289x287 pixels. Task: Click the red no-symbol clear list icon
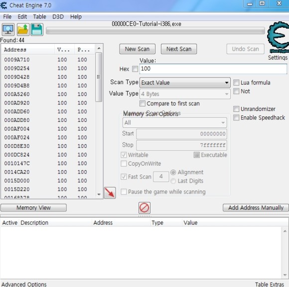point(144,208)
